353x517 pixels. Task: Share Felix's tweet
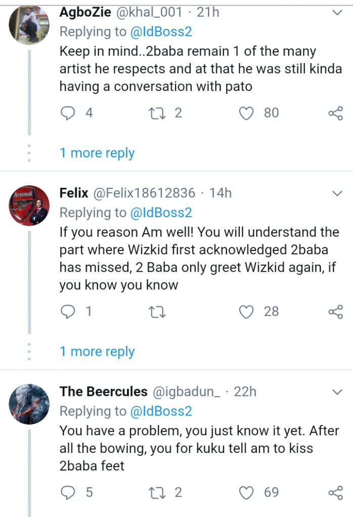coord(335,312)
